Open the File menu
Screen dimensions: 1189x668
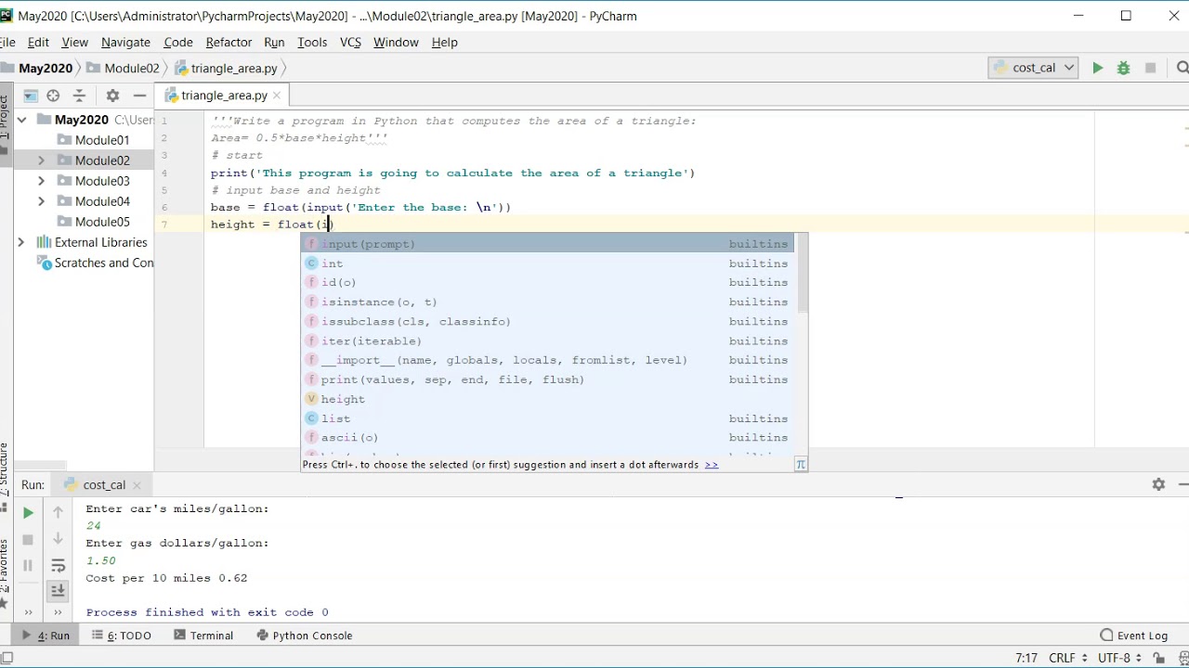tap(7, 42)
